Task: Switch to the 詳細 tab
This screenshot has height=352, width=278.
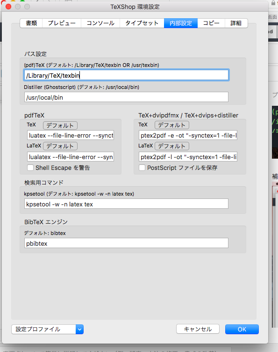Action: 236,23
